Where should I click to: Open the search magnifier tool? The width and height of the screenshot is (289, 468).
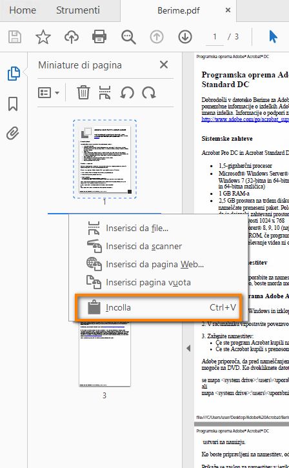pyautogui.click(x=128, y=37)
